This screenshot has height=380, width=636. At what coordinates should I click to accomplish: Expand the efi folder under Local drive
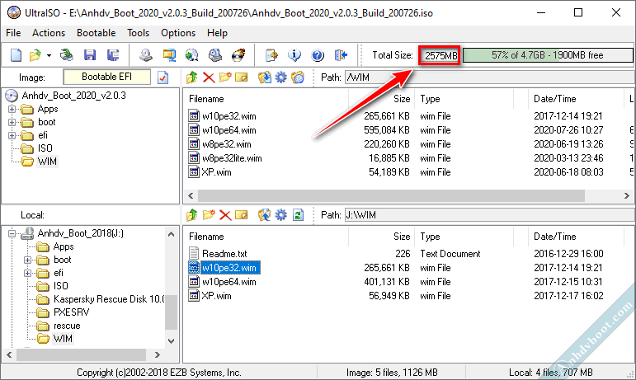tap(27, 273)
